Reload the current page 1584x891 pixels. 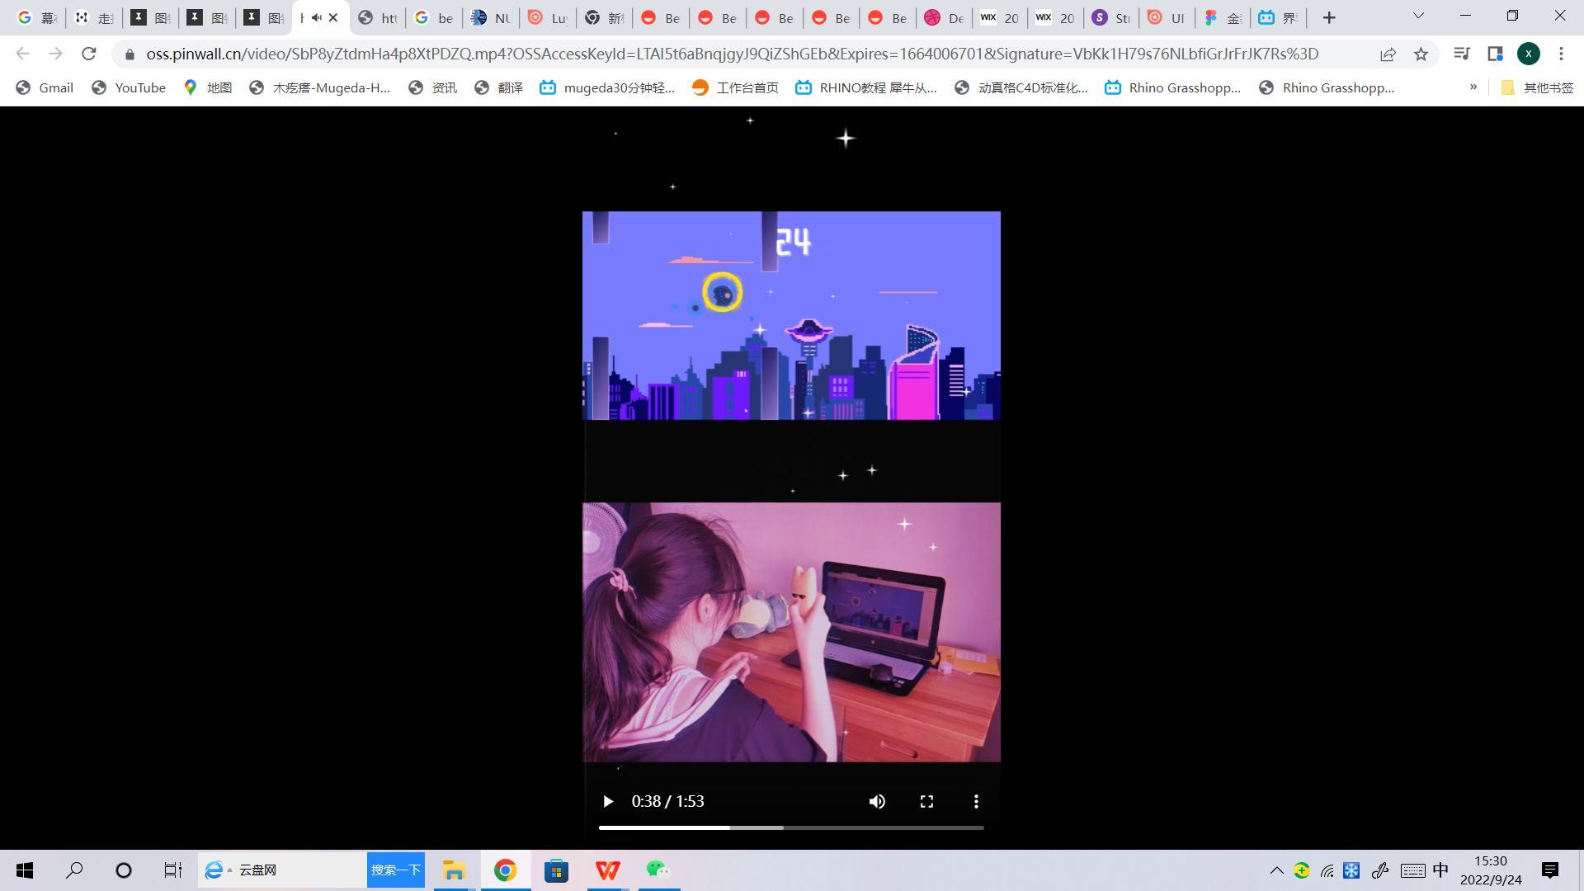(x=89, y=54)
